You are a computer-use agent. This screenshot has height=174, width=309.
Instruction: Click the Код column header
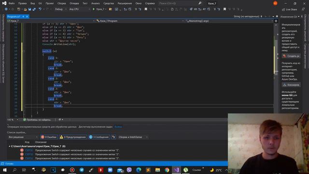click(27, 142)
